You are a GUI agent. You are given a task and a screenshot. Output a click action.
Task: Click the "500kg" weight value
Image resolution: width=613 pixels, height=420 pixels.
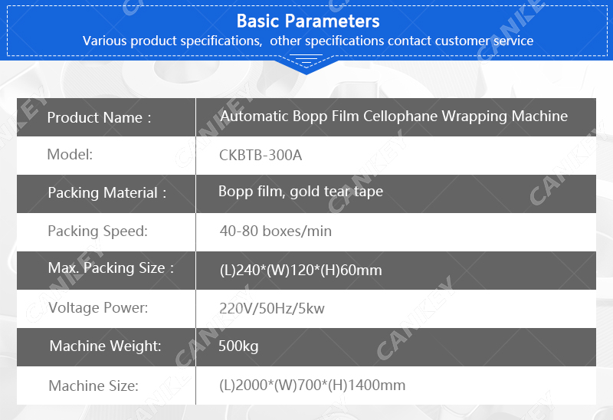238,346
